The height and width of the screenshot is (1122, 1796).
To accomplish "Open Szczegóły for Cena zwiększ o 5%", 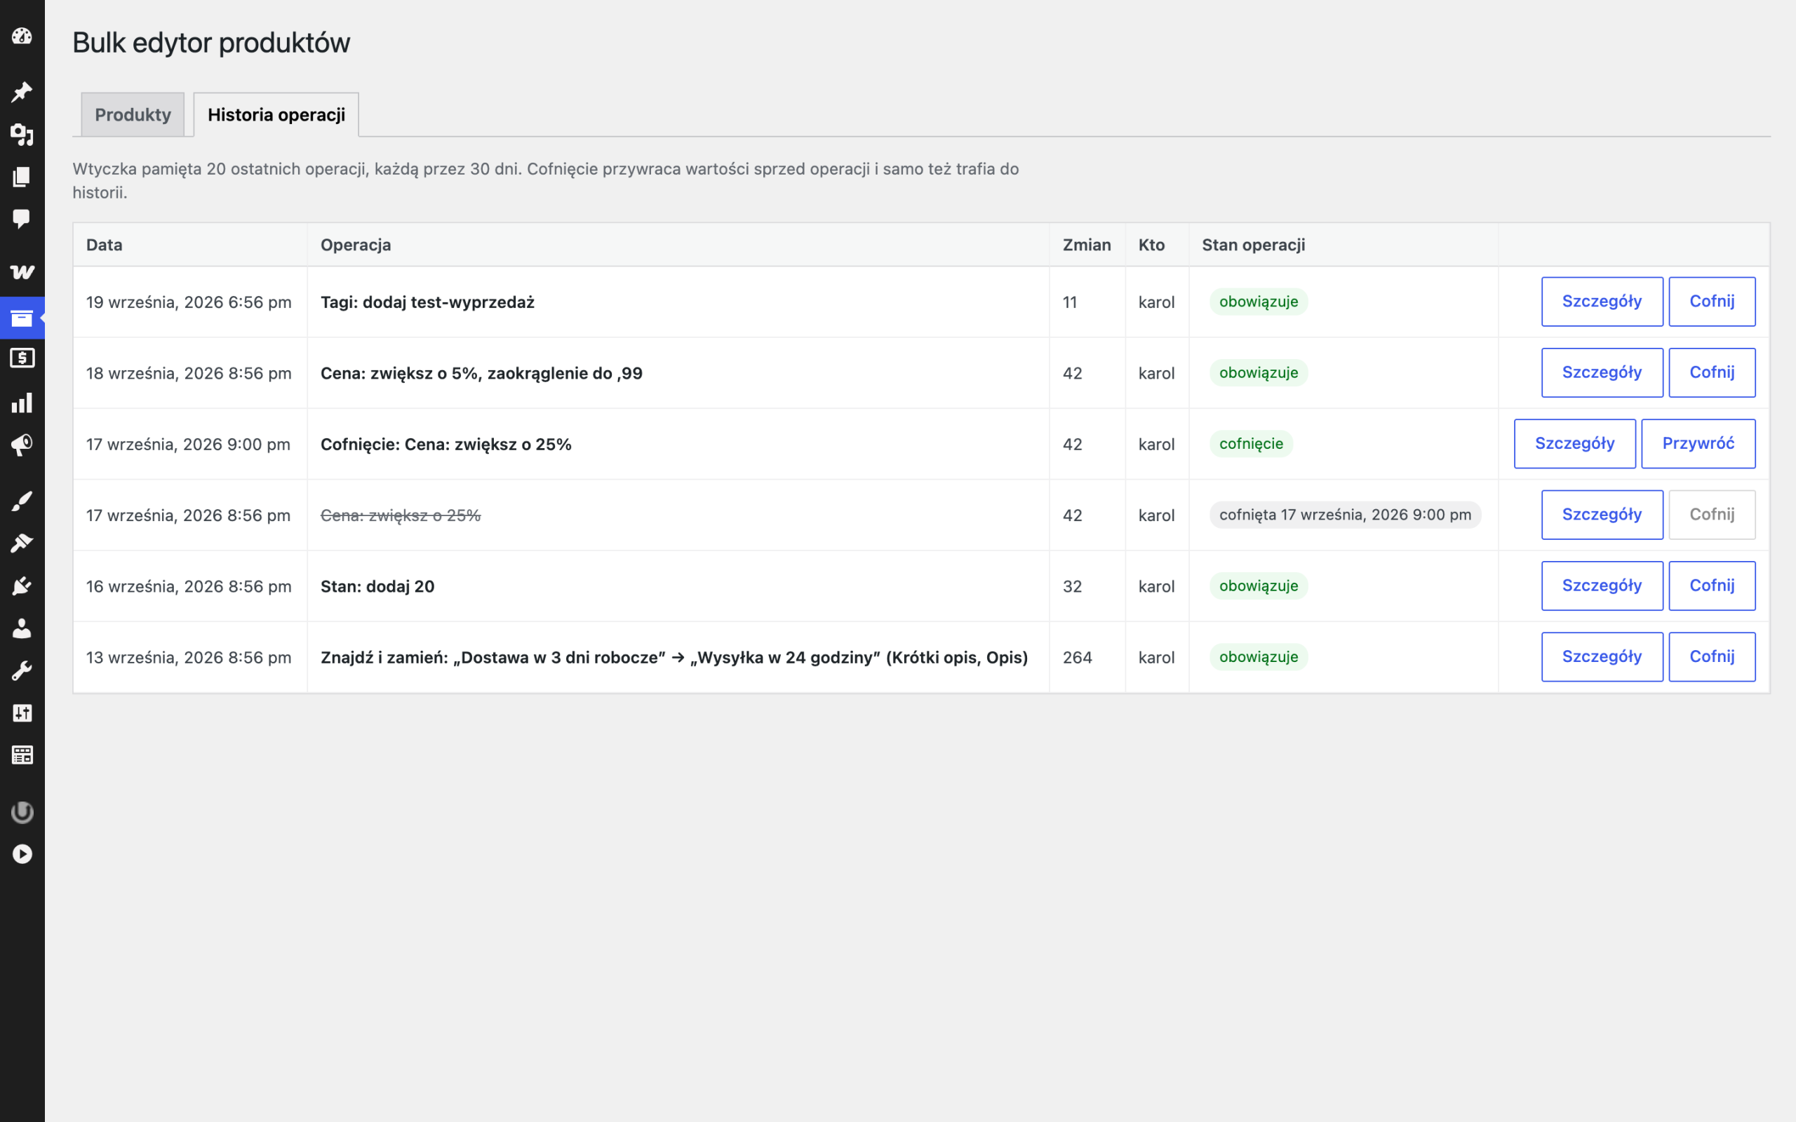I will tap(1602, 372).
